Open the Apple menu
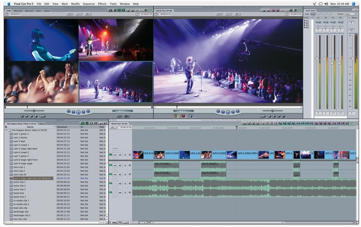This screenshot has width=361, height=227. (9, 4)
